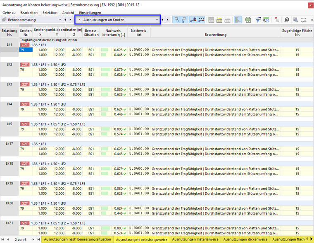This screenshot has height=243, width=314.
Task: Click the GZT badge in LK4 row
Action: click(x=25, y=104)
